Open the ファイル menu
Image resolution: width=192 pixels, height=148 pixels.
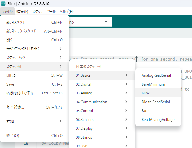(7, 11)
